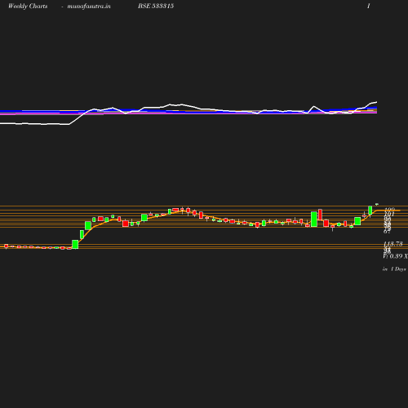Click the 'I' label at top right
The width and height of the screenshot is (408, 408).
click(x=369, y=6)
